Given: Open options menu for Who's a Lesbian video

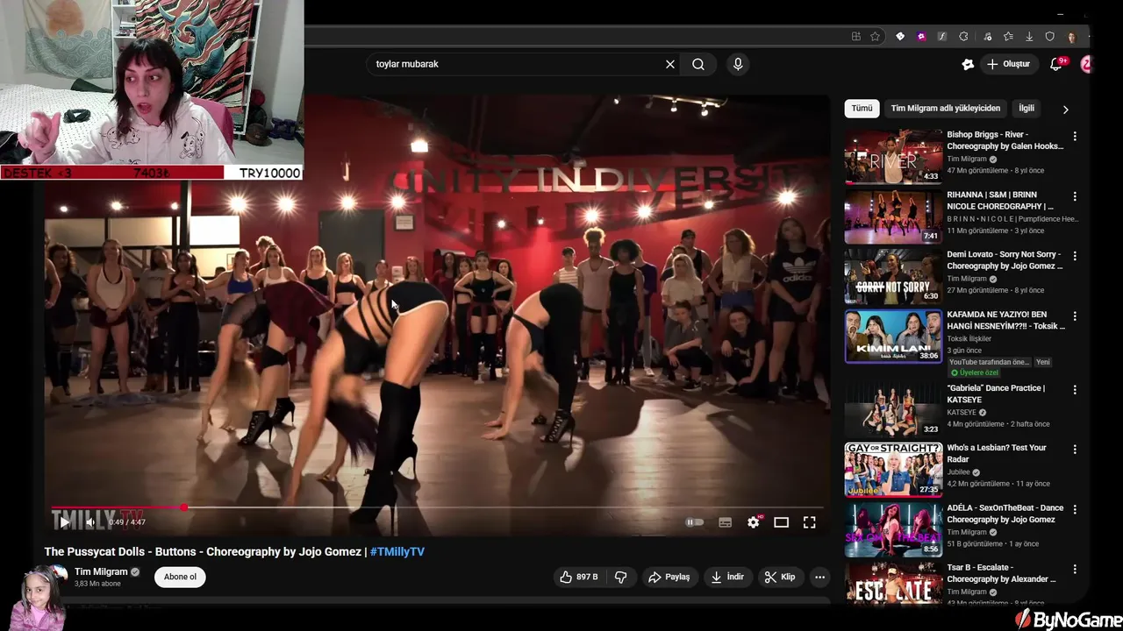Looking at the screenshot, I should coord(1075,449).
